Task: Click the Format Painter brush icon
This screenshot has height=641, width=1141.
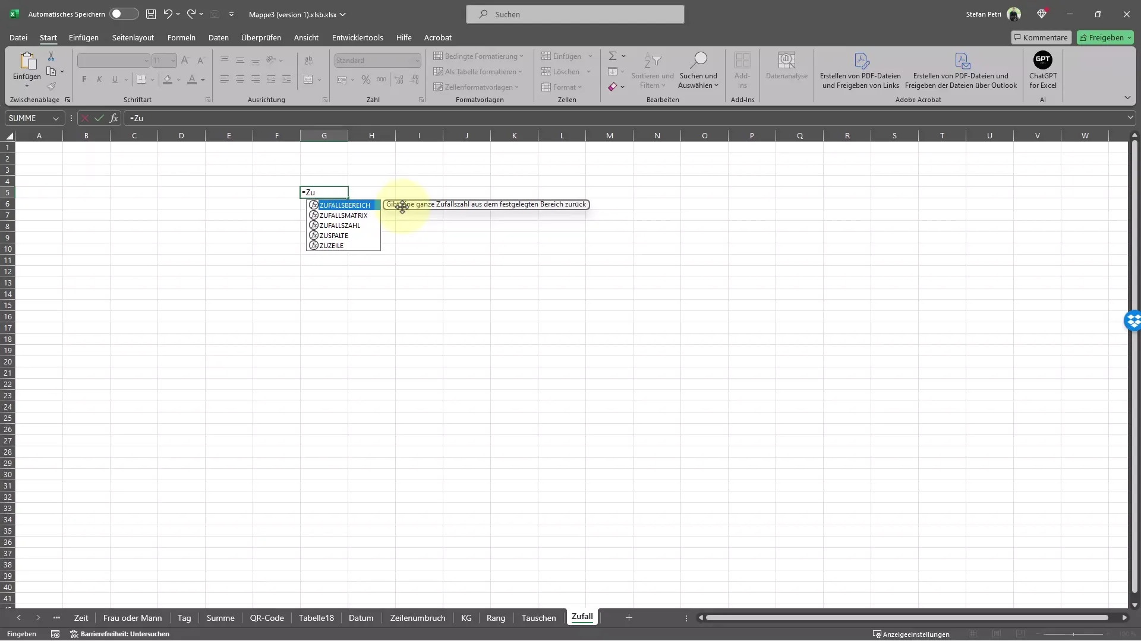Action: (51, 87)
